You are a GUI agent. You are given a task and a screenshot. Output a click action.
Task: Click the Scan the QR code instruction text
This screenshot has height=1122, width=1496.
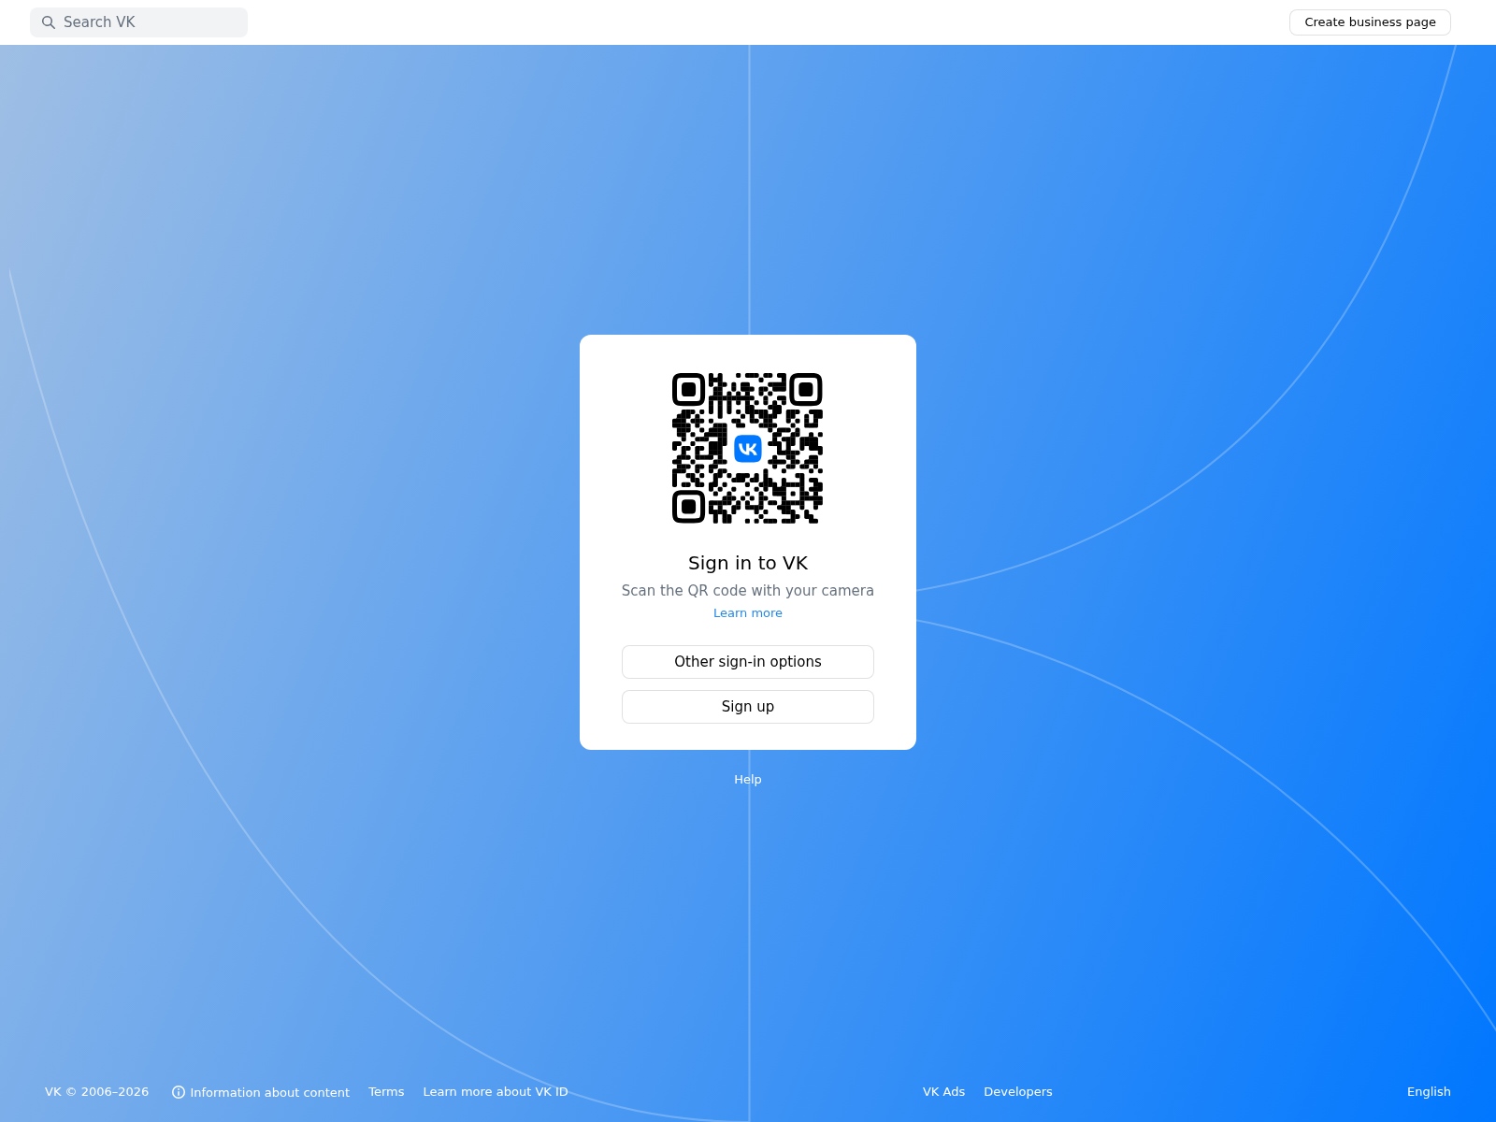point(748,591)
